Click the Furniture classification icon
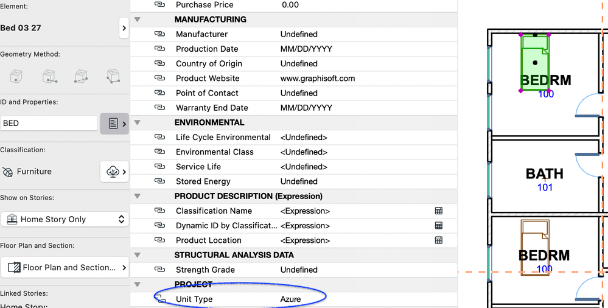Screen dimensions: 608x308 tap(8, 172)
